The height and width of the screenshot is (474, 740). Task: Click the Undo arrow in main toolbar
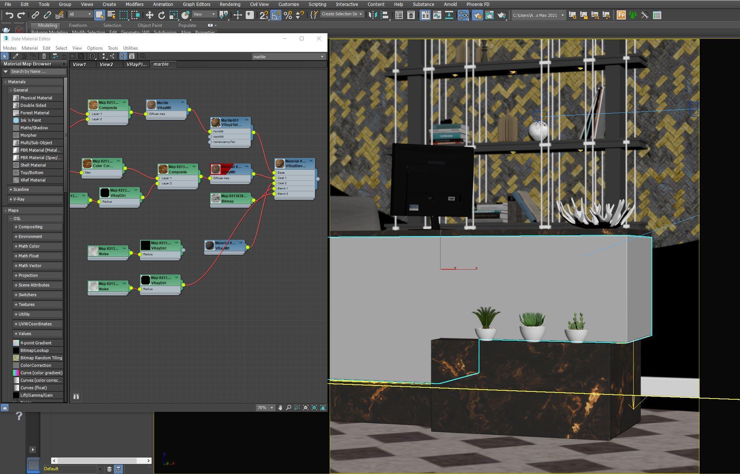coord(9,15)
